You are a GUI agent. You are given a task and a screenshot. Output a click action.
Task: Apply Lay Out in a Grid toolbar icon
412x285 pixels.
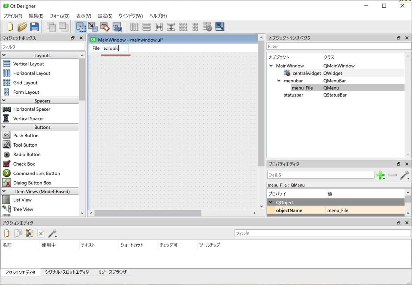tap(183, 27)
